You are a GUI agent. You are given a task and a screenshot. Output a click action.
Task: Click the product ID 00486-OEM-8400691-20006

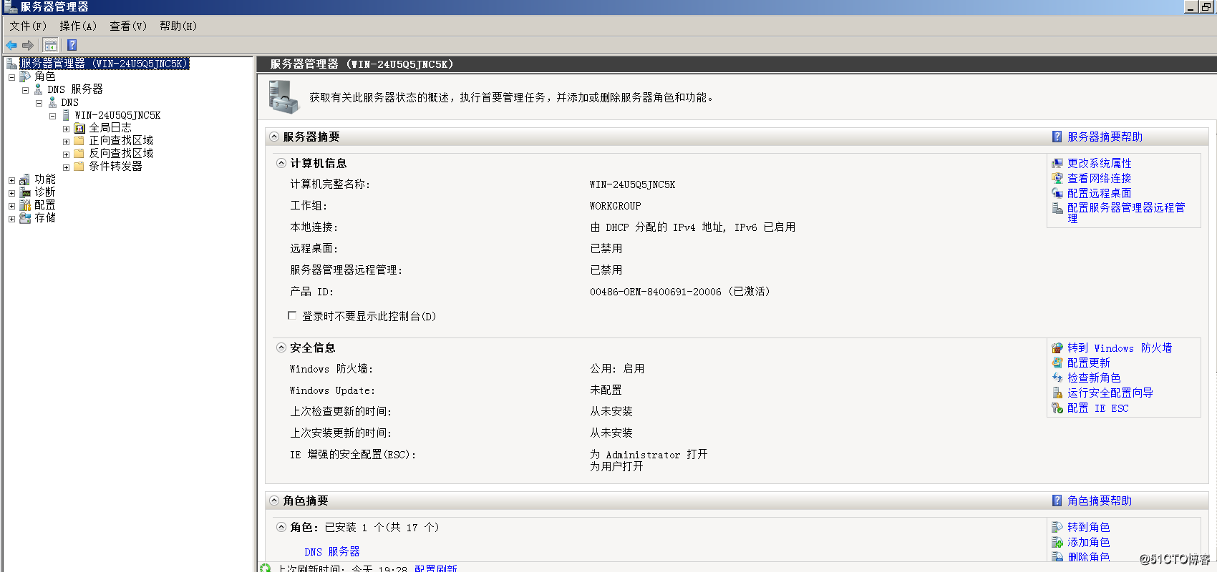pyautogui.click(x=656, y=292)
